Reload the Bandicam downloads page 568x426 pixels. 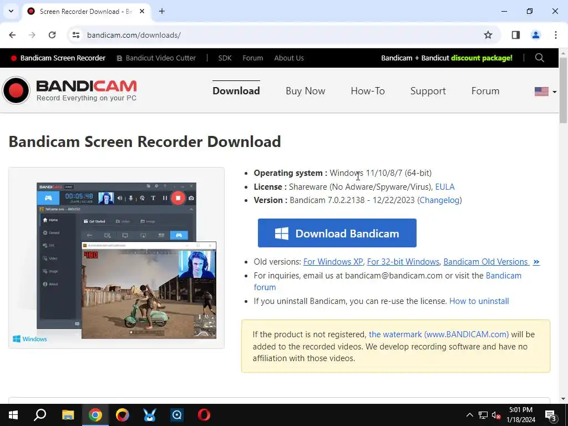(52, 35)
